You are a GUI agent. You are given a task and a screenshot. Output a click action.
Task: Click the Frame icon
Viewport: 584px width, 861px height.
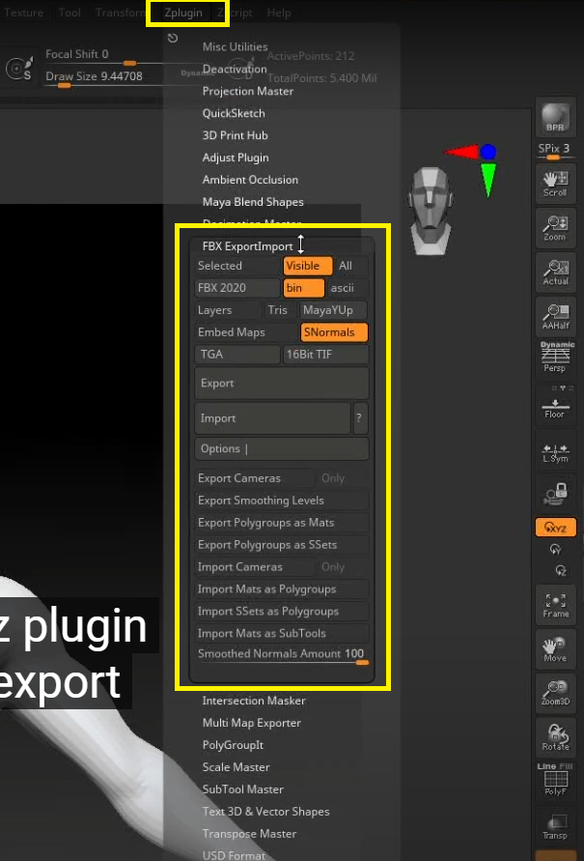(555, 606)
